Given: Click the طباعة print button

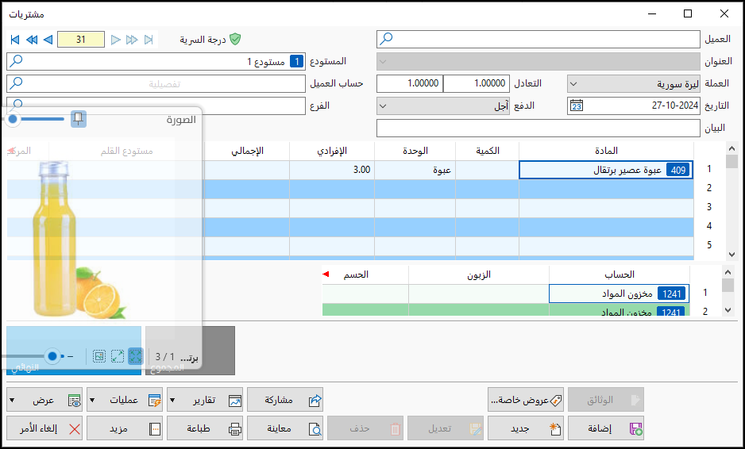Looking at the screenshot, I should point(205,428).
